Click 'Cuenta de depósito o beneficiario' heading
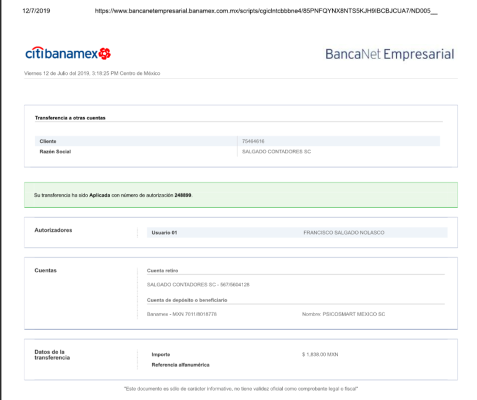The width and height of the screenshot is (477, 400). pos(187,300)
